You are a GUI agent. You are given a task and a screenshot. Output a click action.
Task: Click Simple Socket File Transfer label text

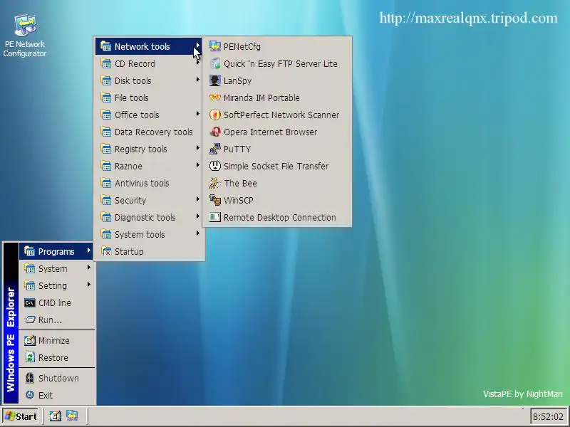point(276,166)
